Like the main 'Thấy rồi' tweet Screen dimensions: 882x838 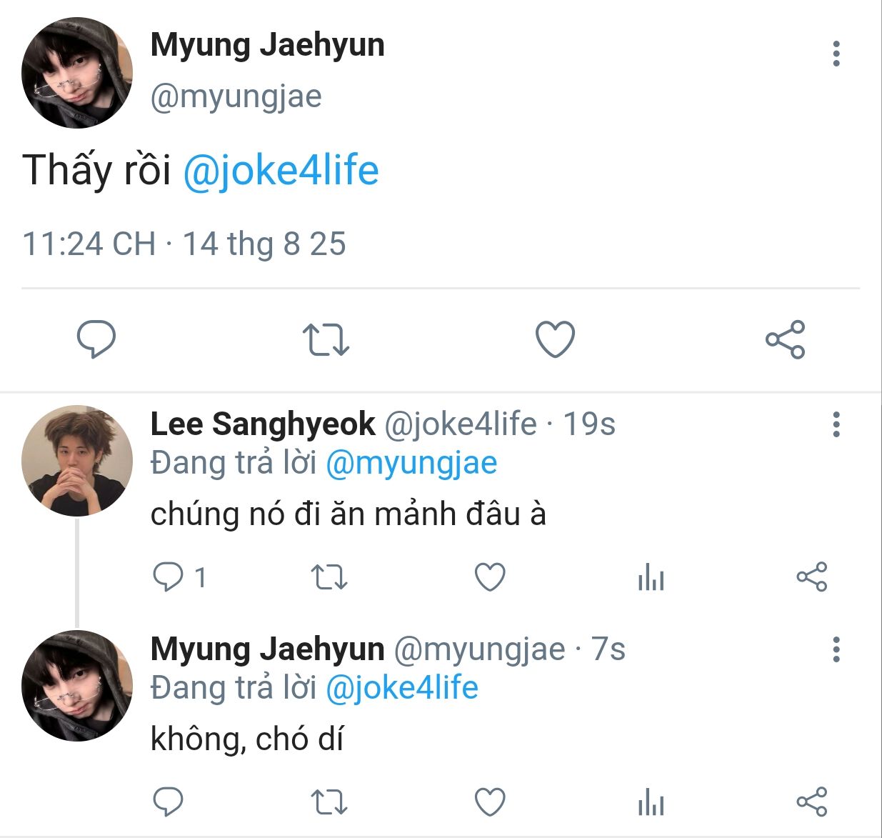(555, 339)
